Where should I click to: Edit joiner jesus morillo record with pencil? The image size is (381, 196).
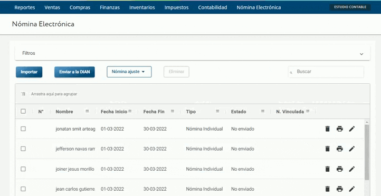(x=352, y=169)
